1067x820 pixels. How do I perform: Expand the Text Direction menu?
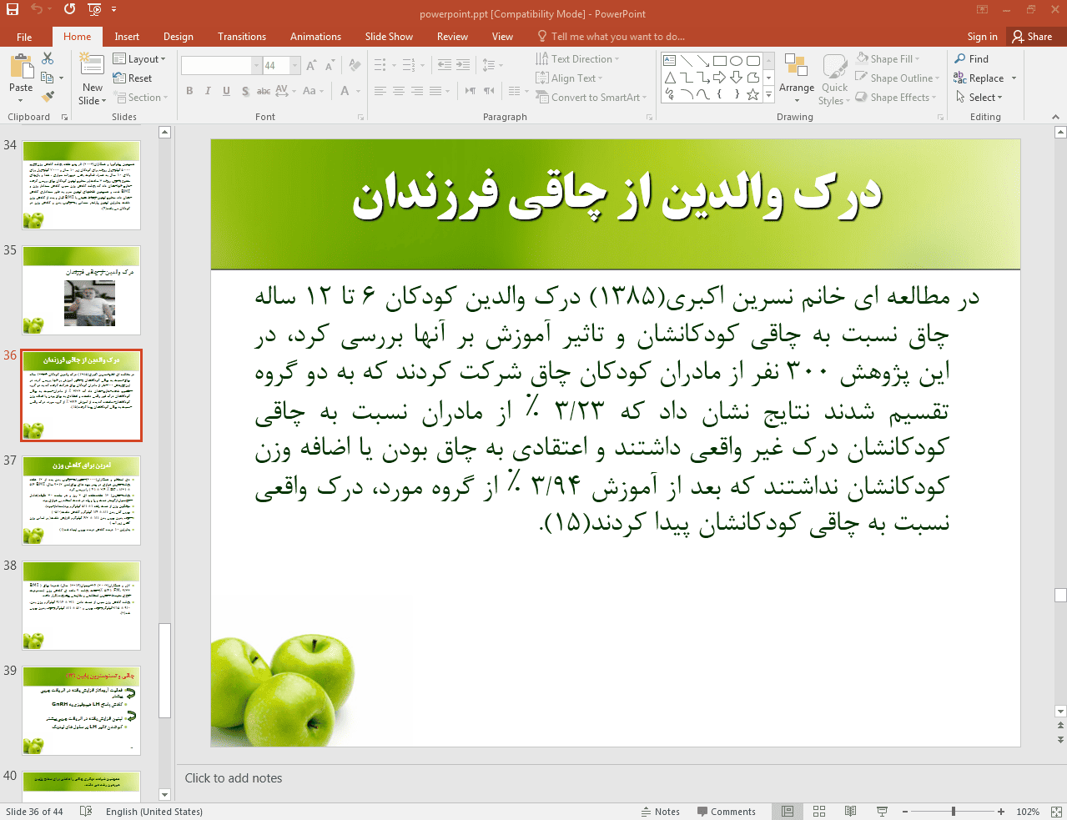coord(577,59)
